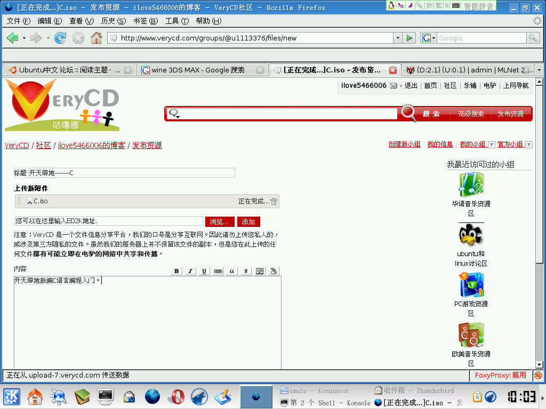Open the 欧美音乐资源区 speaker icon
This screenshot has width=546, height=409.
click(x=471, y=335)
